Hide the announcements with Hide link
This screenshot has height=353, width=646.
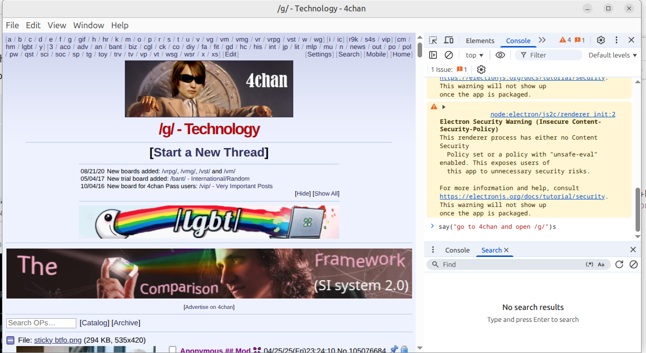[x=303, y=194]
